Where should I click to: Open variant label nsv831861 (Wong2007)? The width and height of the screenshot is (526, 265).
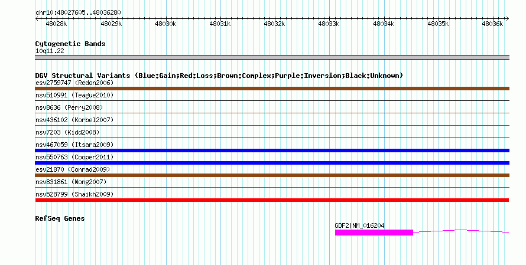[x=71, y=182]
